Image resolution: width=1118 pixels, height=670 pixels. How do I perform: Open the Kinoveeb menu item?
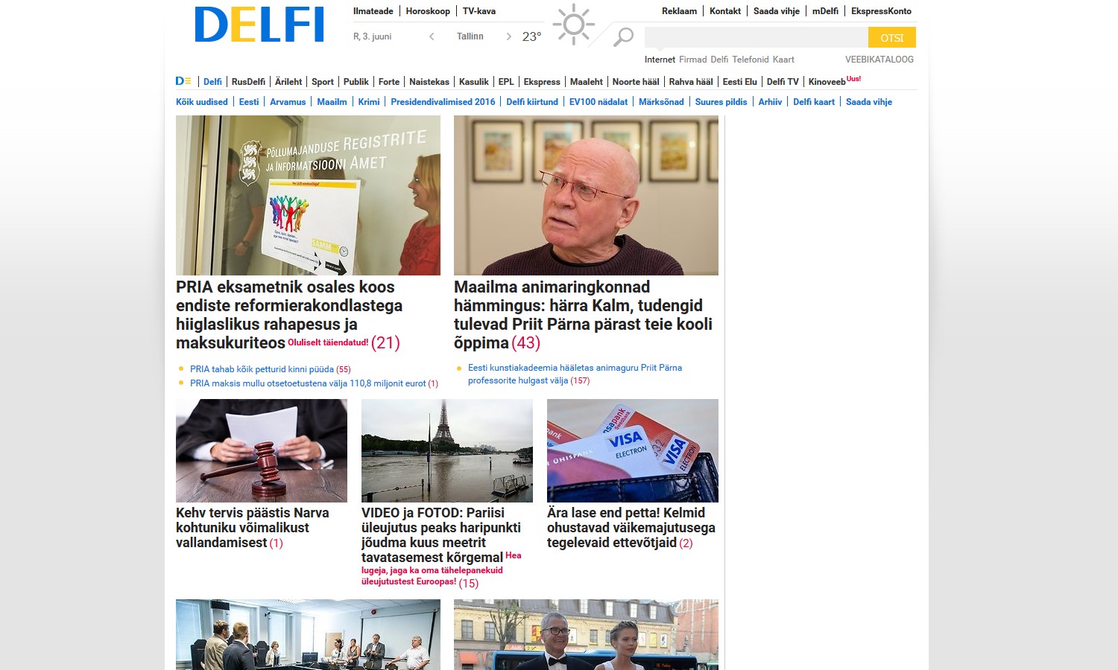coord(827,82)
